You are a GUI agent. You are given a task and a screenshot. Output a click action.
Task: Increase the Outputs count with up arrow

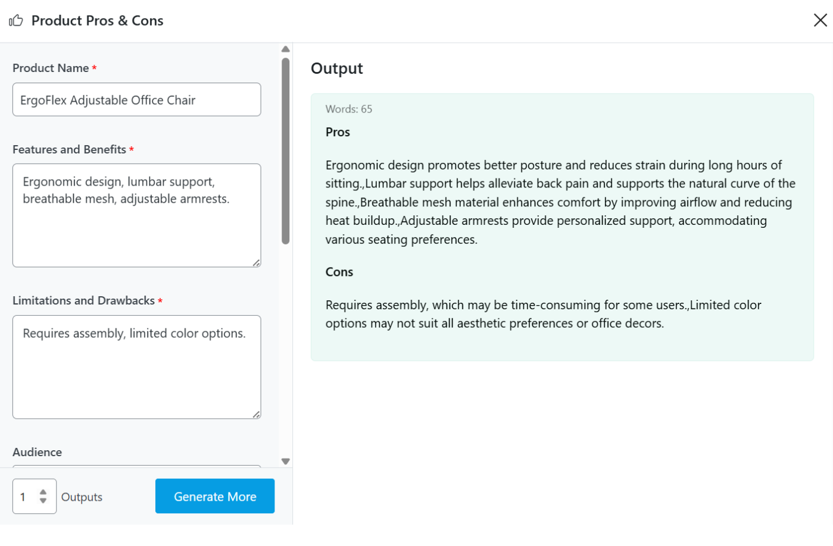[x=43, y=492]
